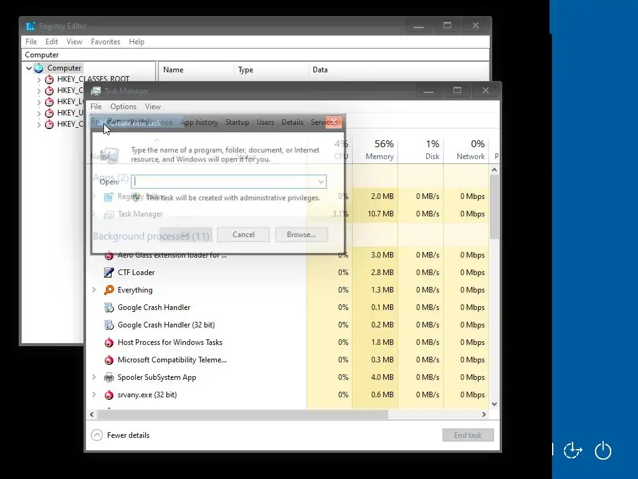The height and width of the screenshot is (479, 638).
Task: Click the Ease of Access icon on login screen
Action: (x=573, y=450)
